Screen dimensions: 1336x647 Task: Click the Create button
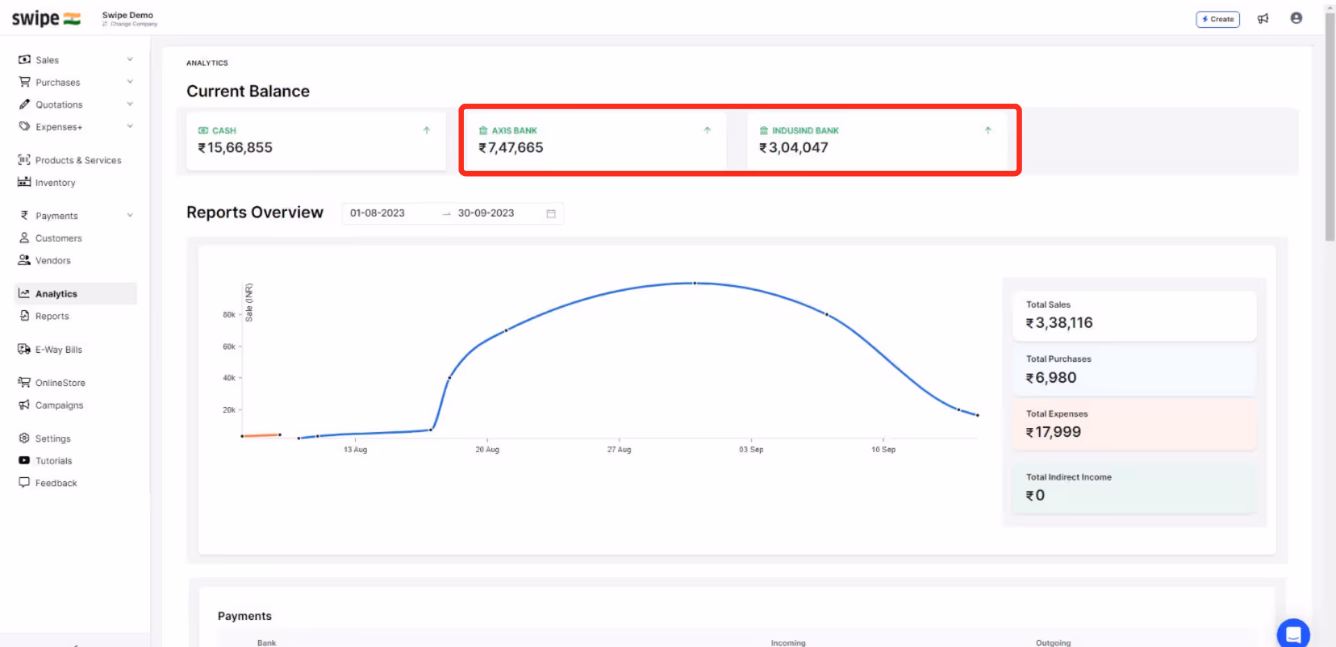click(x=1218, y=19)
